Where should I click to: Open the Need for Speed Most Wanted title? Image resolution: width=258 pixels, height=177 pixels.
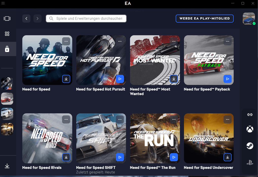click(x=150, y=92)
